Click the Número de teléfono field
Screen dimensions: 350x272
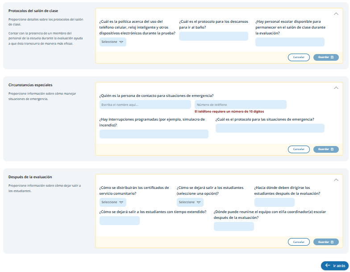(x=240, y=105)
